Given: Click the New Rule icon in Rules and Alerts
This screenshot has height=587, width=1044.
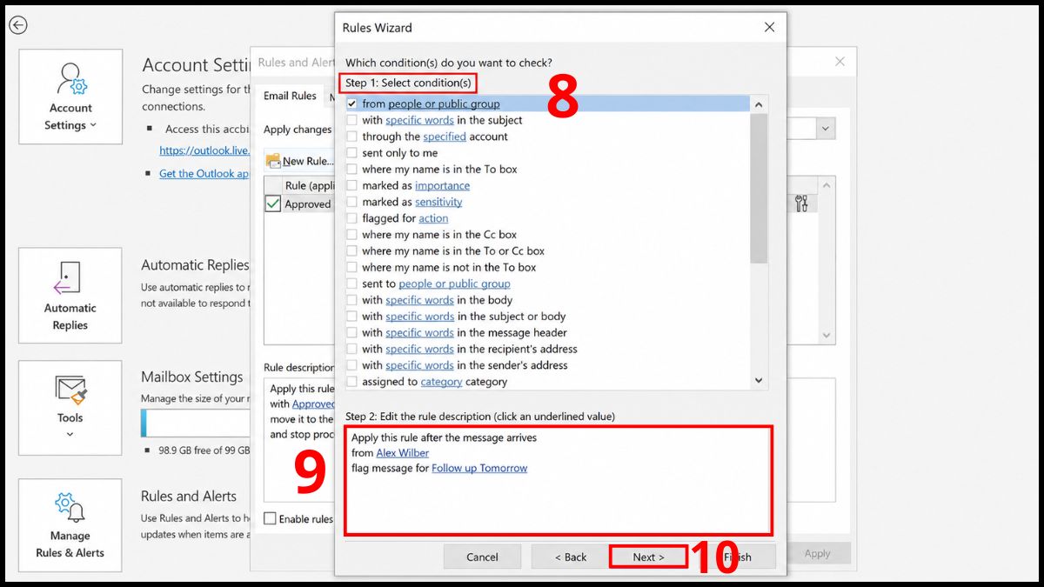Looking at the screenshot, I should (273, 160).
